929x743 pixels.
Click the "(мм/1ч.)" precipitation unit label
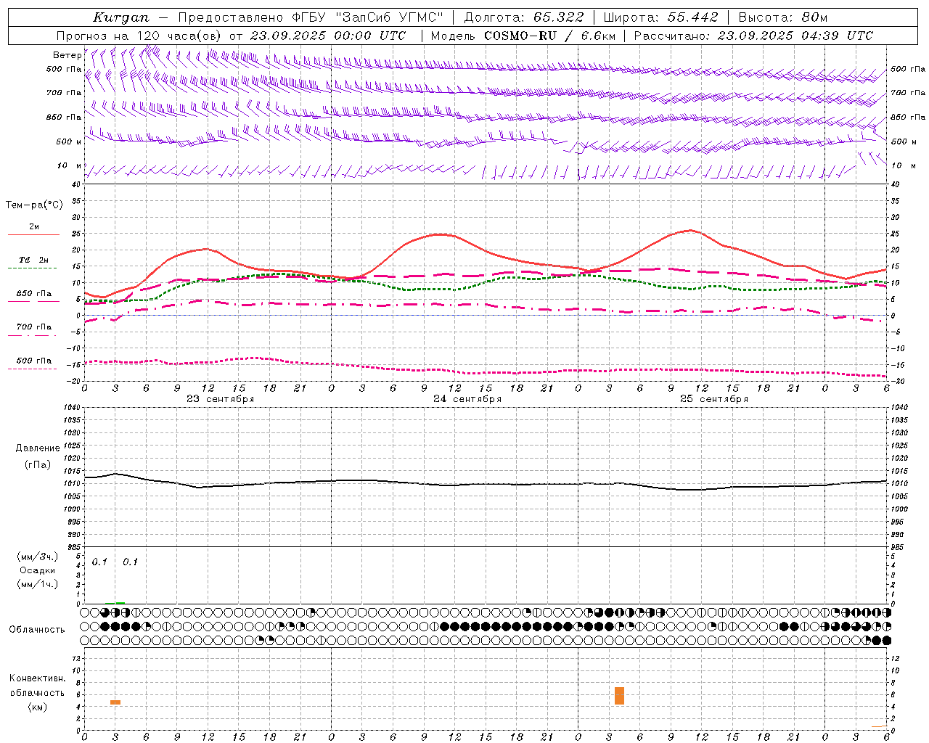37,584
